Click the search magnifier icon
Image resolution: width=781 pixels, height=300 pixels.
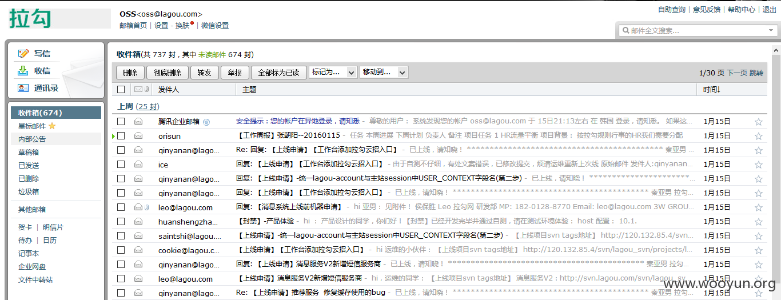pyautogui.click(x=626, y=30)
